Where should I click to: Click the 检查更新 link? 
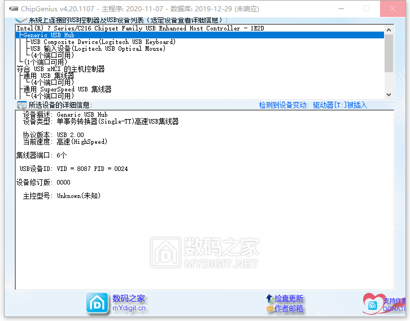pyautogui.click(x=289, y=298)
